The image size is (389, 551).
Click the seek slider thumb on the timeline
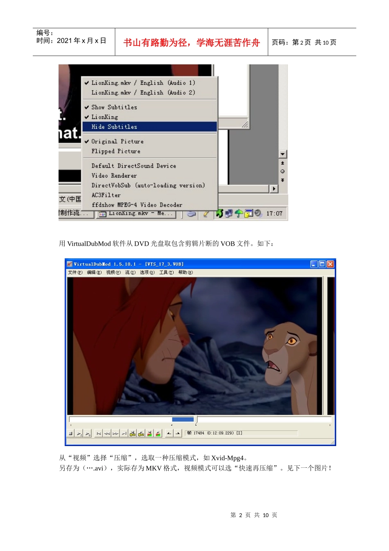(196, 419)
